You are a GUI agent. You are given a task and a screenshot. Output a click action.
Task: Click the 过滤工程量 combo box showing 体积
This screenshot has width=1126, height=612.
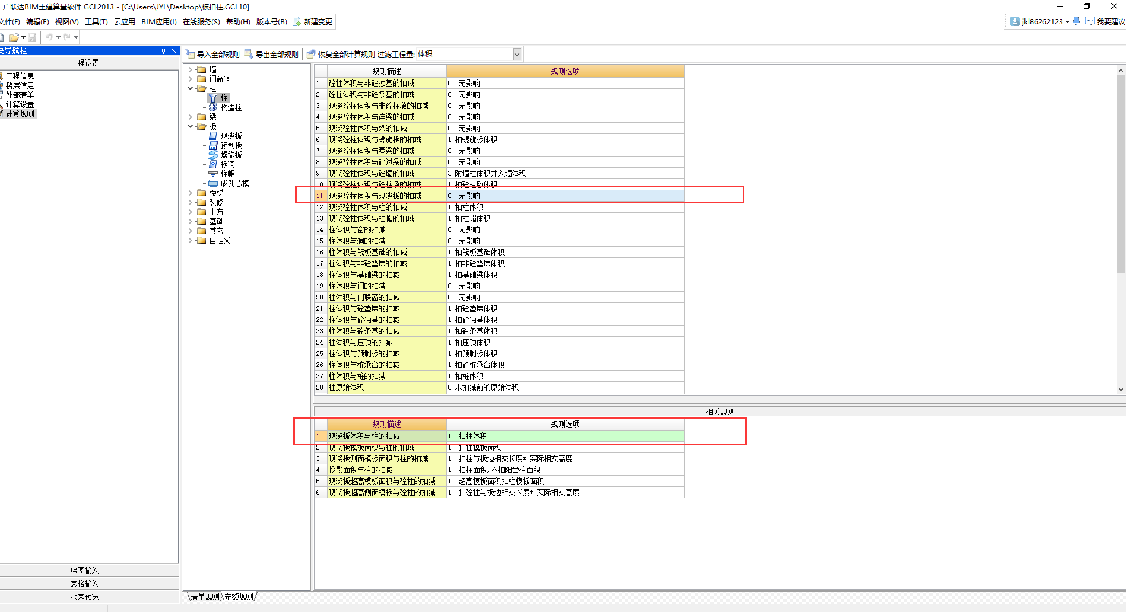tap(468, 55)
